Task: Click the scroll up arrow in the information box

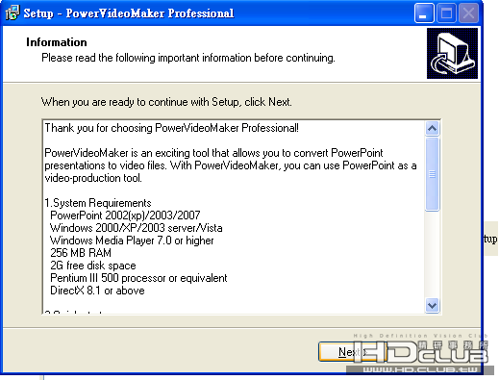Action: 432,129
